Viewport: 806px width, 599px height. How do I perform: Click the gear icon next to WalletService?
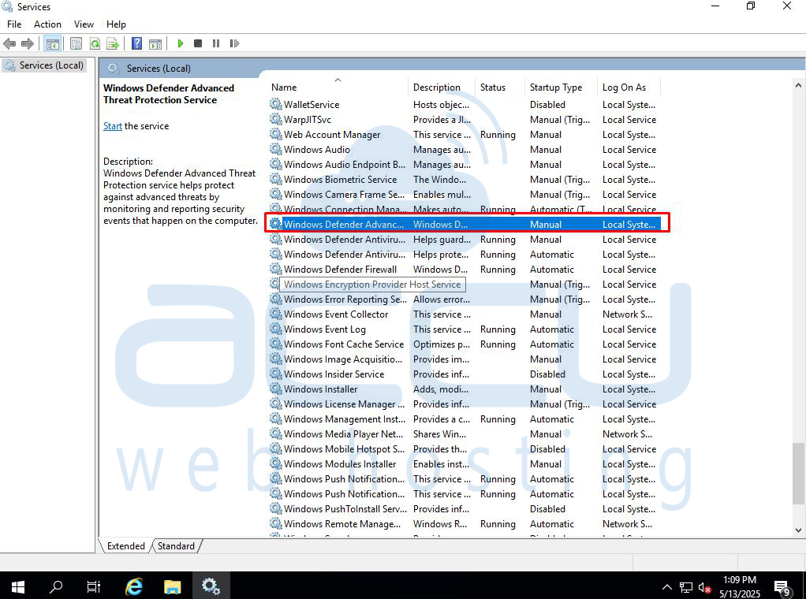point(276,104)
